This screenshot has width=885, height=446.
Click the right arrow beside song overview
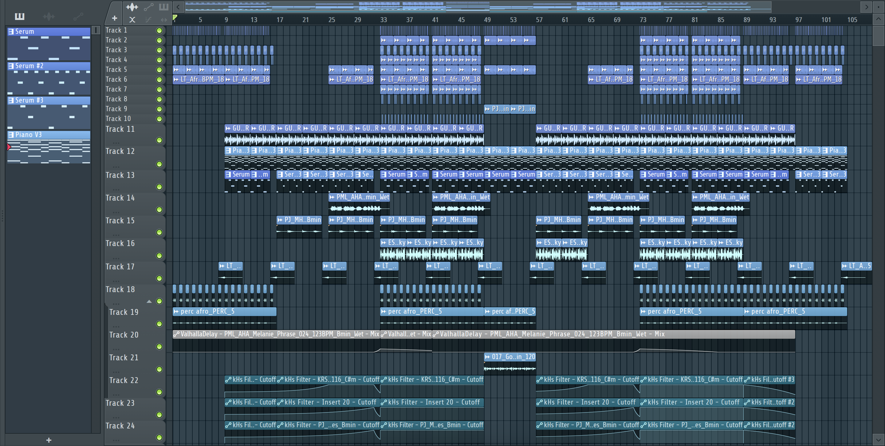[x=867, y=7]
